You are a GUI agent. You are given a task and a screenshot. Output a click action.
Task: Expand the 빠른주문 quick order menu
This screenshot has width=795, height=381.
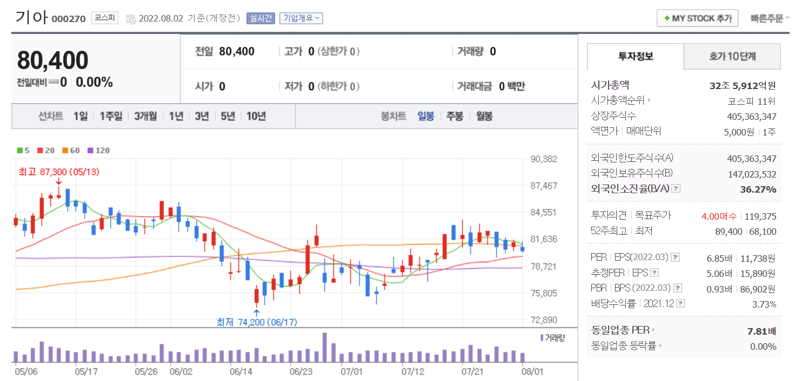pos(770,18)
